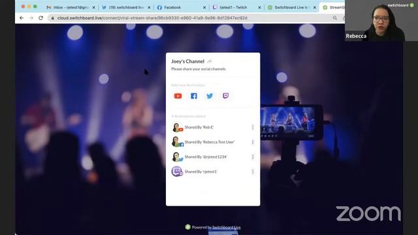418x235 pixels.
Task: Open options menu for 'Reb E' destination
Action: (x=253, y=127)
